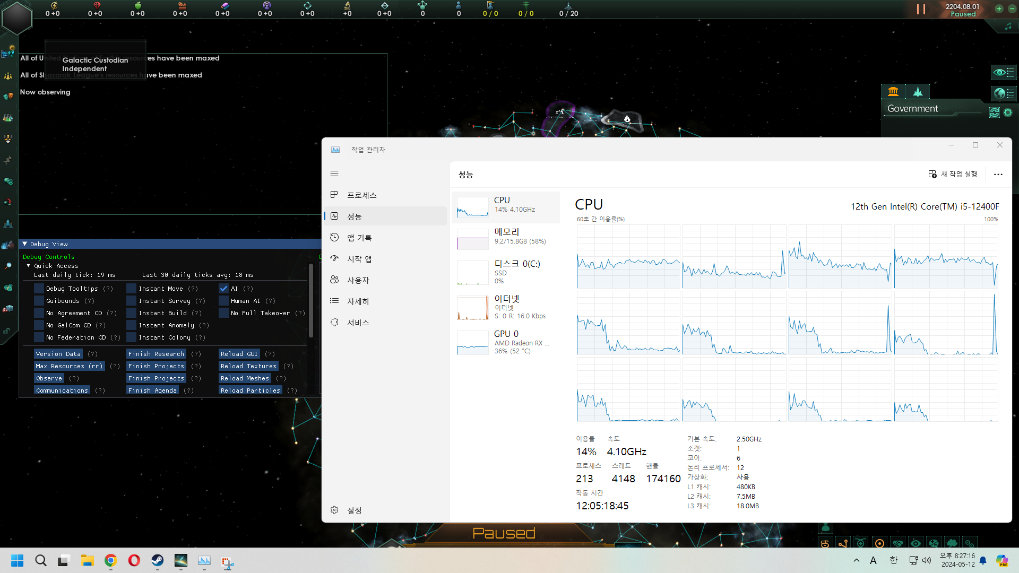Click the Government building icon

coord(893,92)
